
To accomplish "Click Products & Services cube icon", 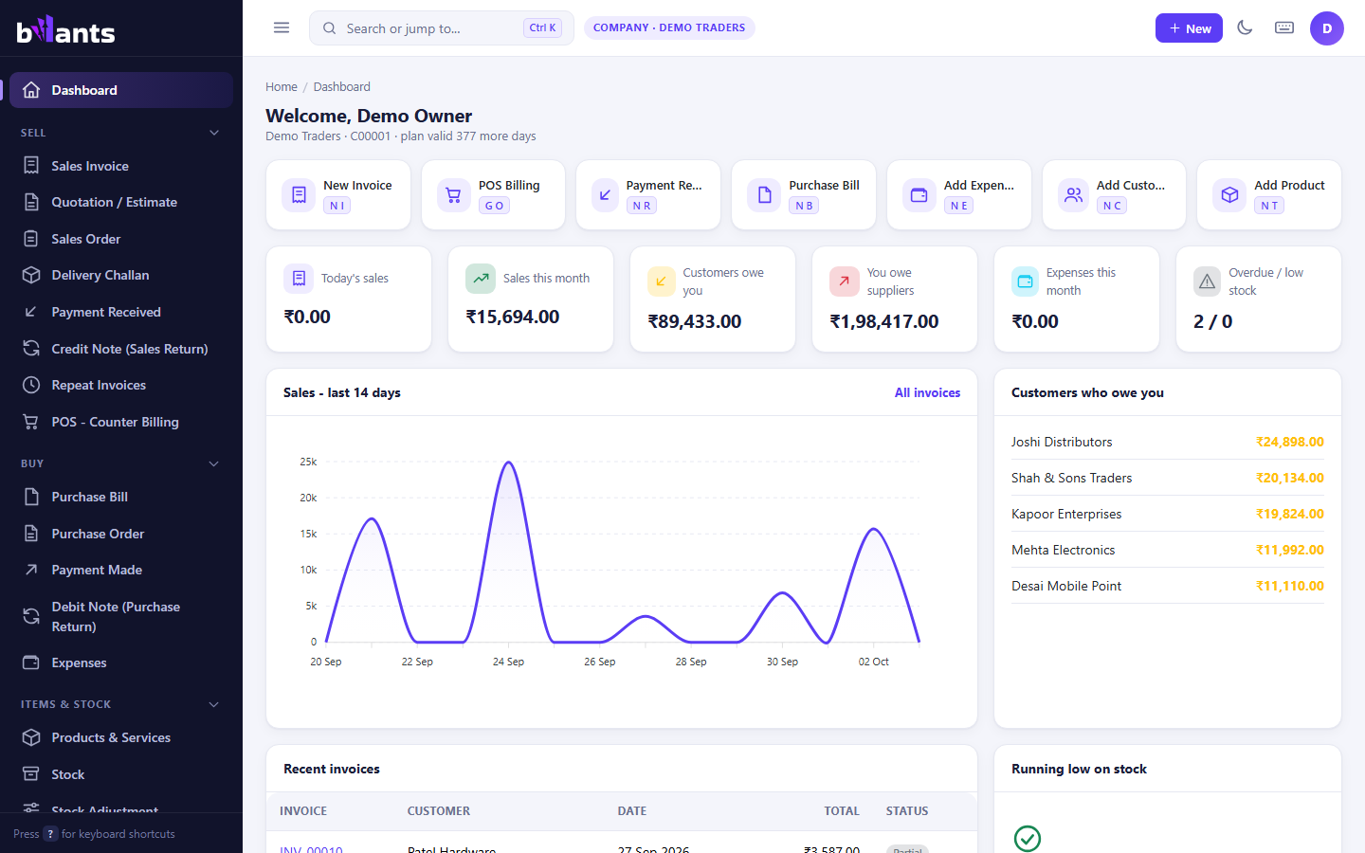I will coord(31,737).
